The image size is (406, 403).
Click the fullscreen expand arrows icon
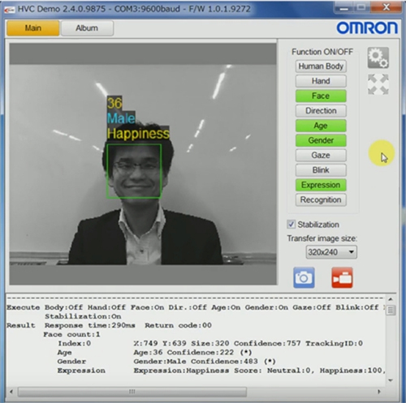point(378,84)
